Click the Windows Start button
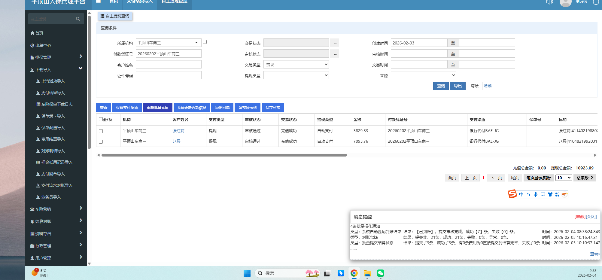This screenshot has height=280, width=602. point(247,273)
